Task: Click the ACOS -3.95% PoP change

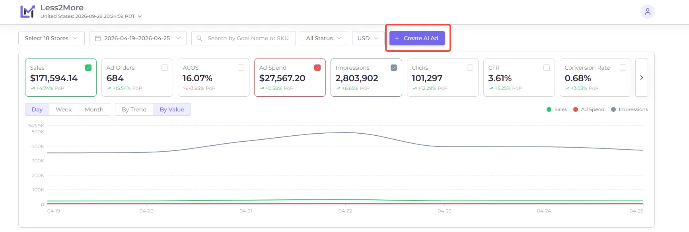Action: point(199,88)
